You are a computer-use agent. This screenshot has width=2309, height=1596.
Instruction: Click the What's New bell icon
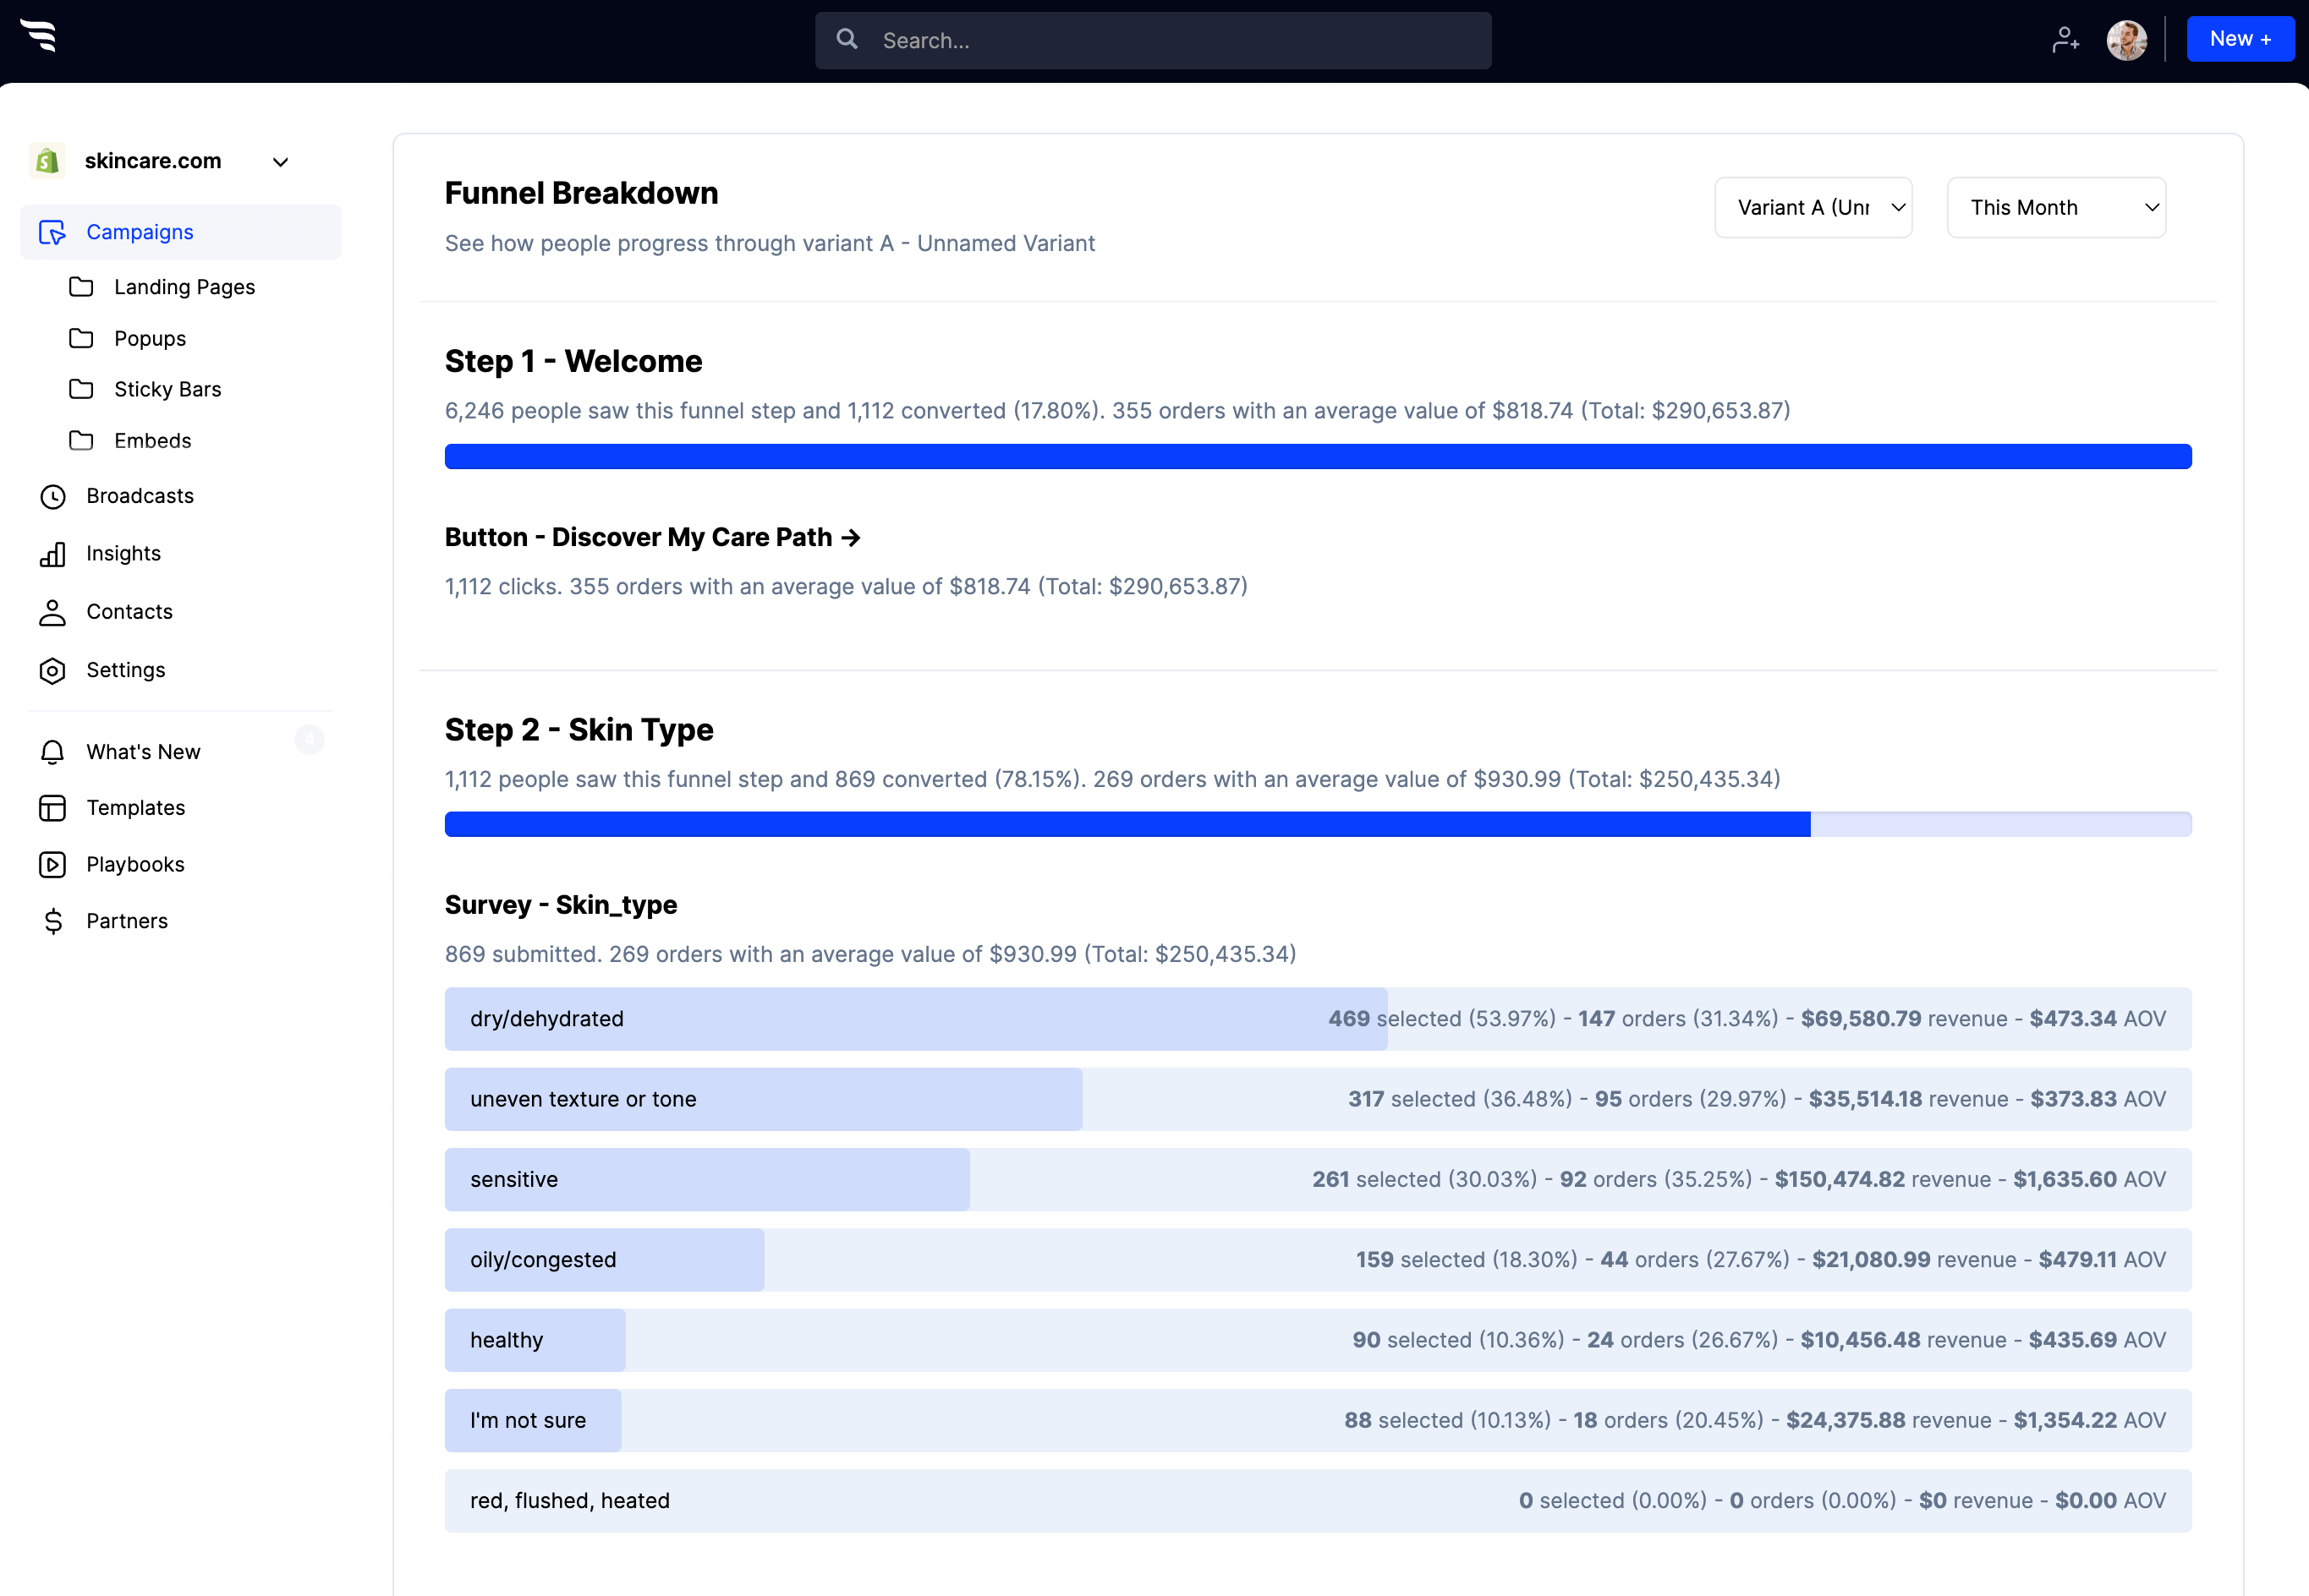[52, 752]
